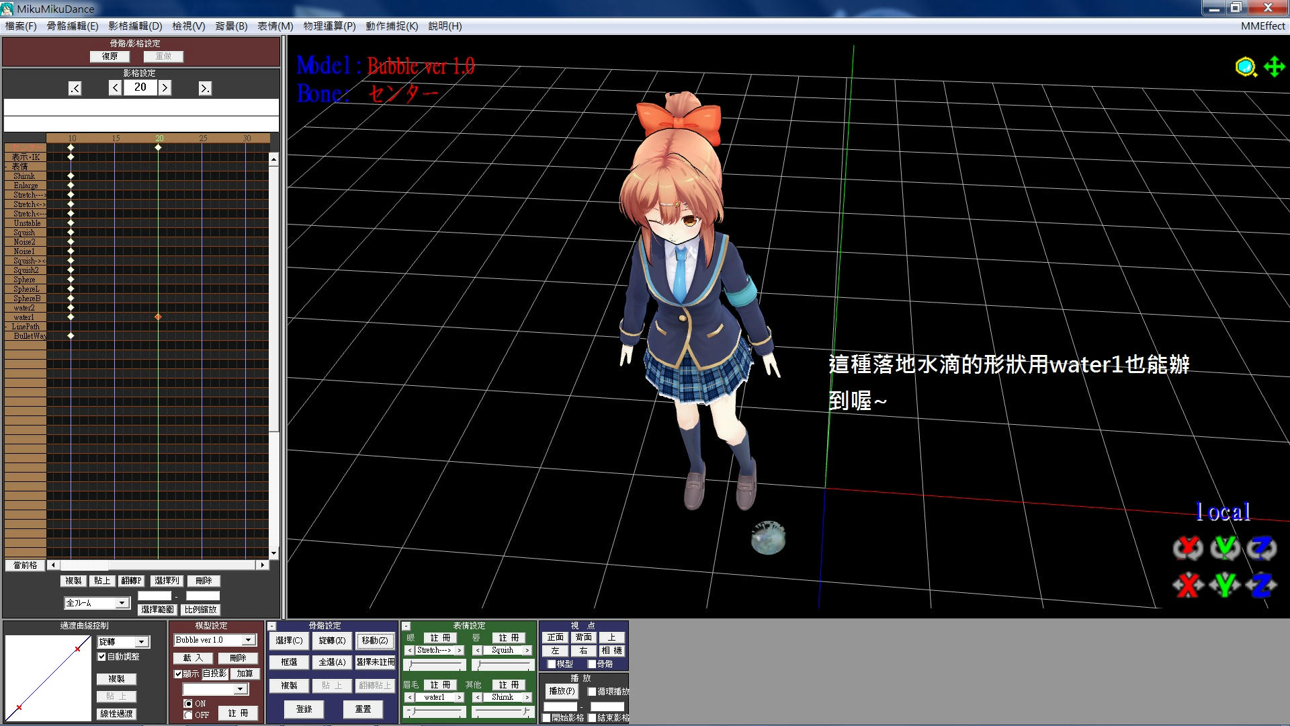1290x726 pixels.
Task: Click the 當前格 current frame button
Action: (26, 565)
